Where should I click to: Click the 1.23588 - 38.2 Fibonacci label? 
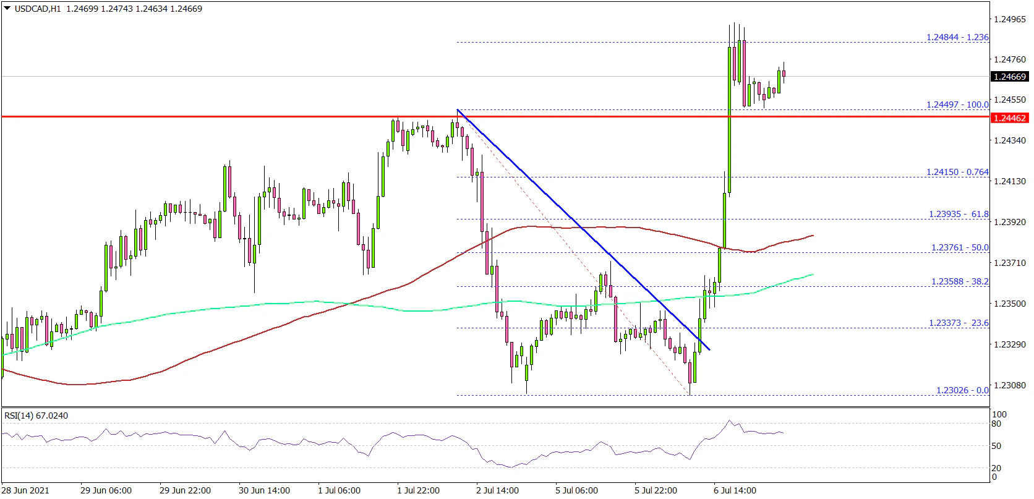[959, 281]
